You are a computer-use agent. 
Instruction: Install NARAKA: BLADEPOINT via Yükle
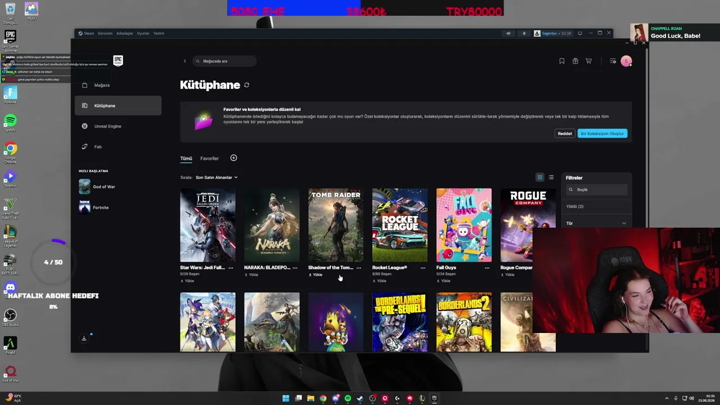click(251, 275)
